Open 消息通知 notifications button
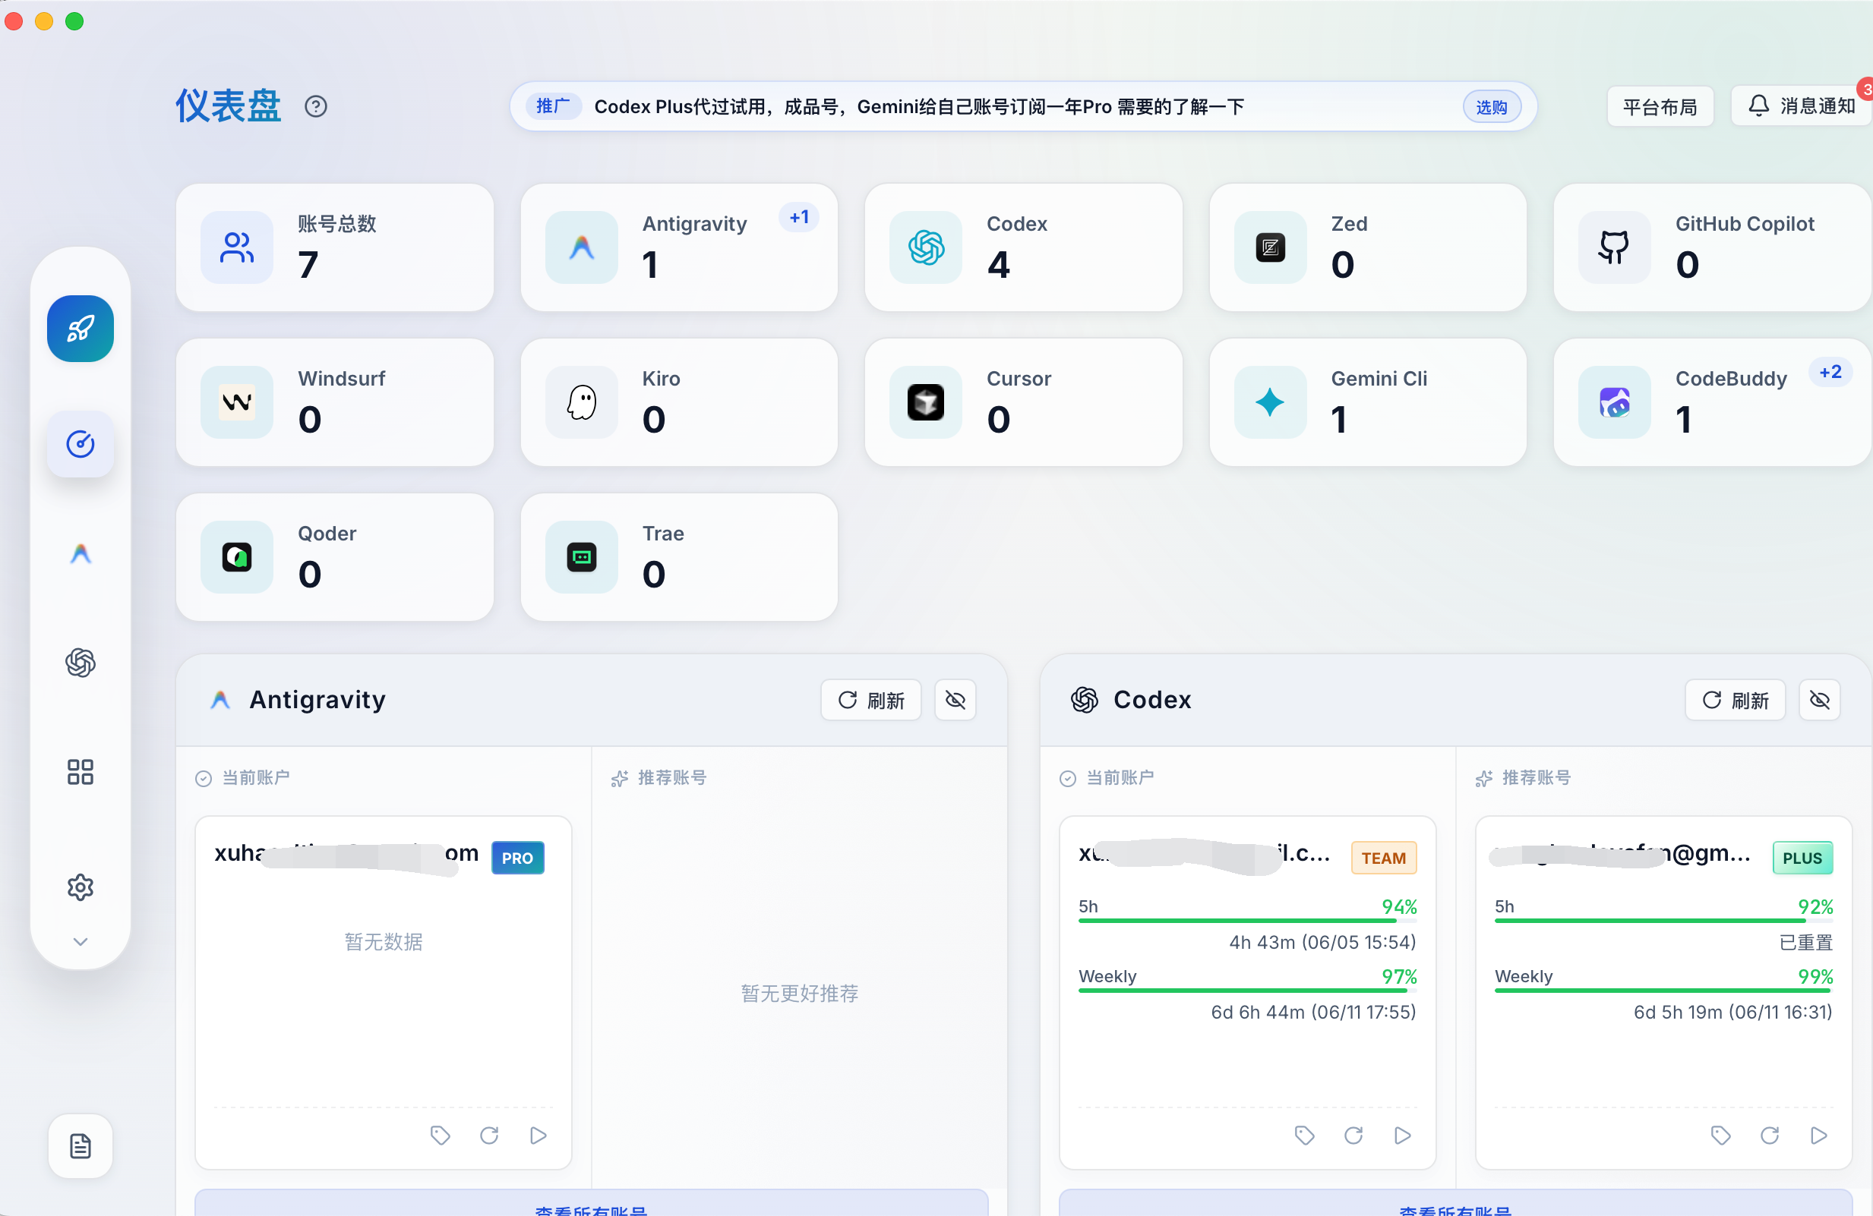Image resolution: width=1873 pixels, height=1216 pixels. click(1802, 106)
